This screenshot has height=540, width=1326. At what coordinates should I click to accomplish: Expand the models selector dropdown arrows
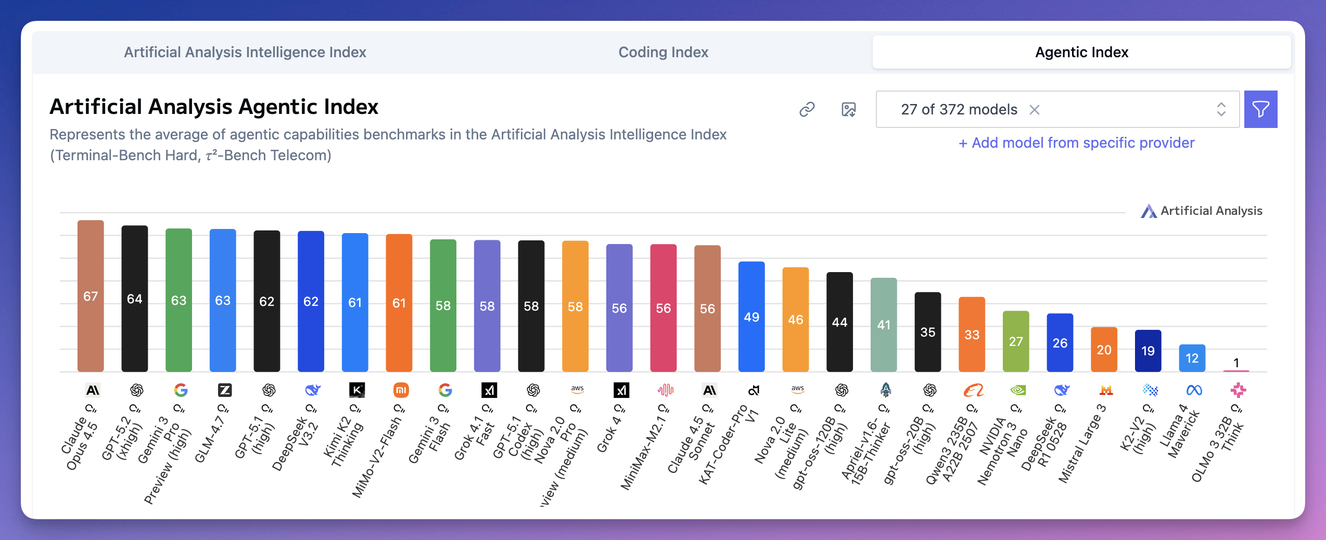1221,109
